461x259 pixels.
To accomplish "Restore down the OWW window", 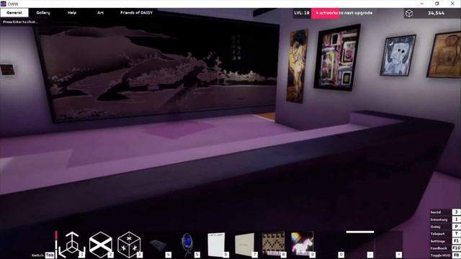I will point(437,4).
